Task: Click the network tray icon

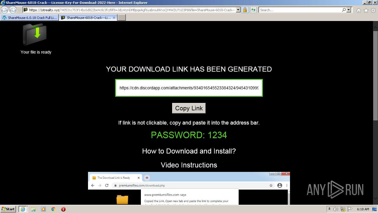Action: pyautogui.click(x=343, y=209)
